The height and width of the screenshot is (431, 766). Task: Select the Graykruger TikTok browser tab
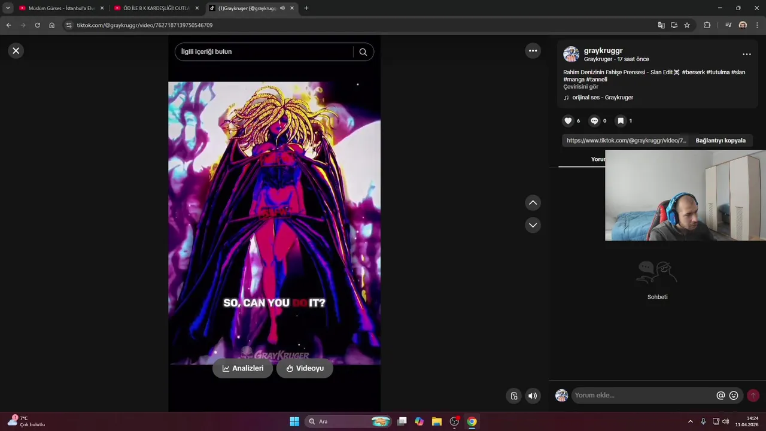tap(246, 8)
